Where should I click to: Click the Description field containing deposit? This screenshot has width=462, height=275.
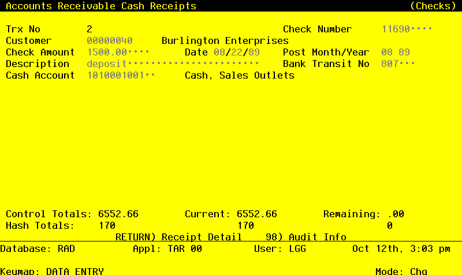tap(173, 64)
